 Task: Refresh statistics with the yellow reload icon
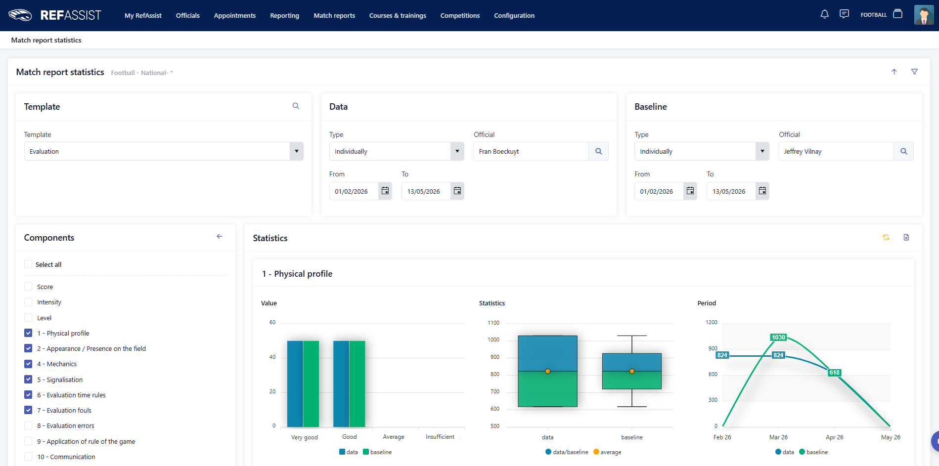click(886, 237)
